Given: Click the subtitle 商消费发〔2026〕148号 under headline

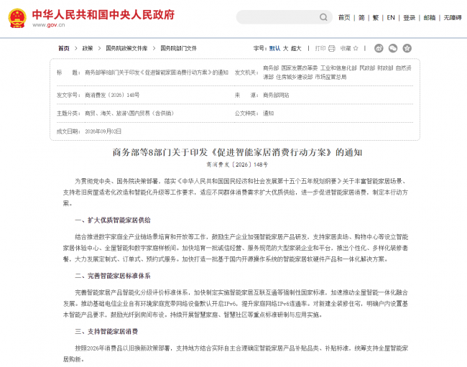Looking at the screenshot, I should [x=237, y=164].
